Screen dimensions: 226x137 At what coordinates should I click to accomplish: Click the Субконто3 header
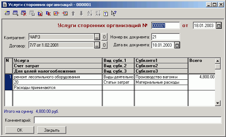pyautogui.click(x=161, y=71)
